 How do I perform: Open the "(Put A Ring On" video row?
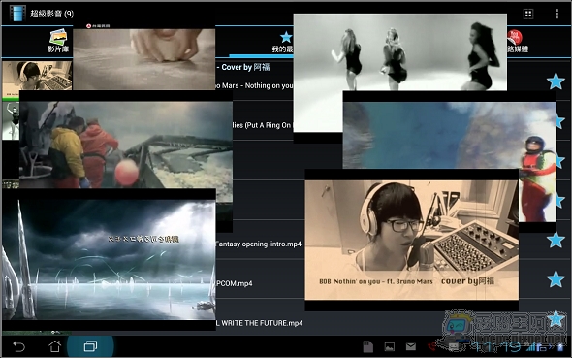pyautogui.click(x=263, y=125)
